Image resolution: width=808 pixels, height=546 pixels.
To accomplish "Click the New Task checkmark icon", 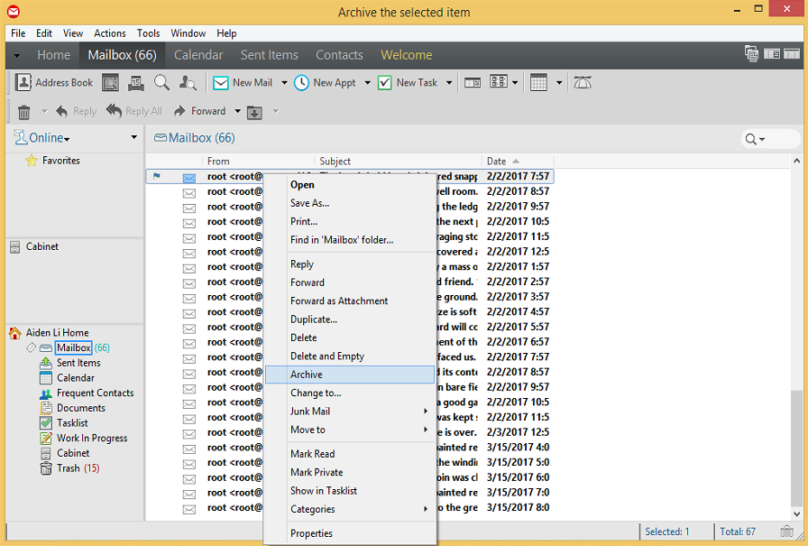I will pyautogui.click(x=384, y=83).
